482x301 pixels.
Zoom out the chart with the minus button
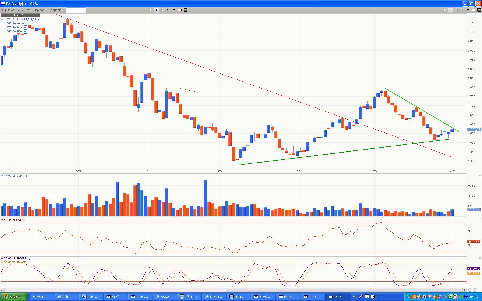pos(470,290)
